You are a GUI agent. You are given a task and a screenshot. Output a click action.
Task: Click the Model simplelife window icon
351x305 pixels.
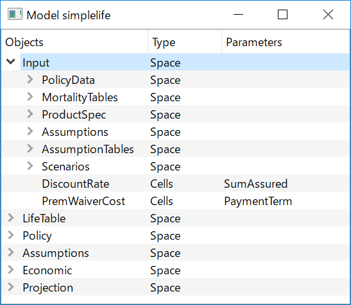pyautogui.click(x=15, y=14)
